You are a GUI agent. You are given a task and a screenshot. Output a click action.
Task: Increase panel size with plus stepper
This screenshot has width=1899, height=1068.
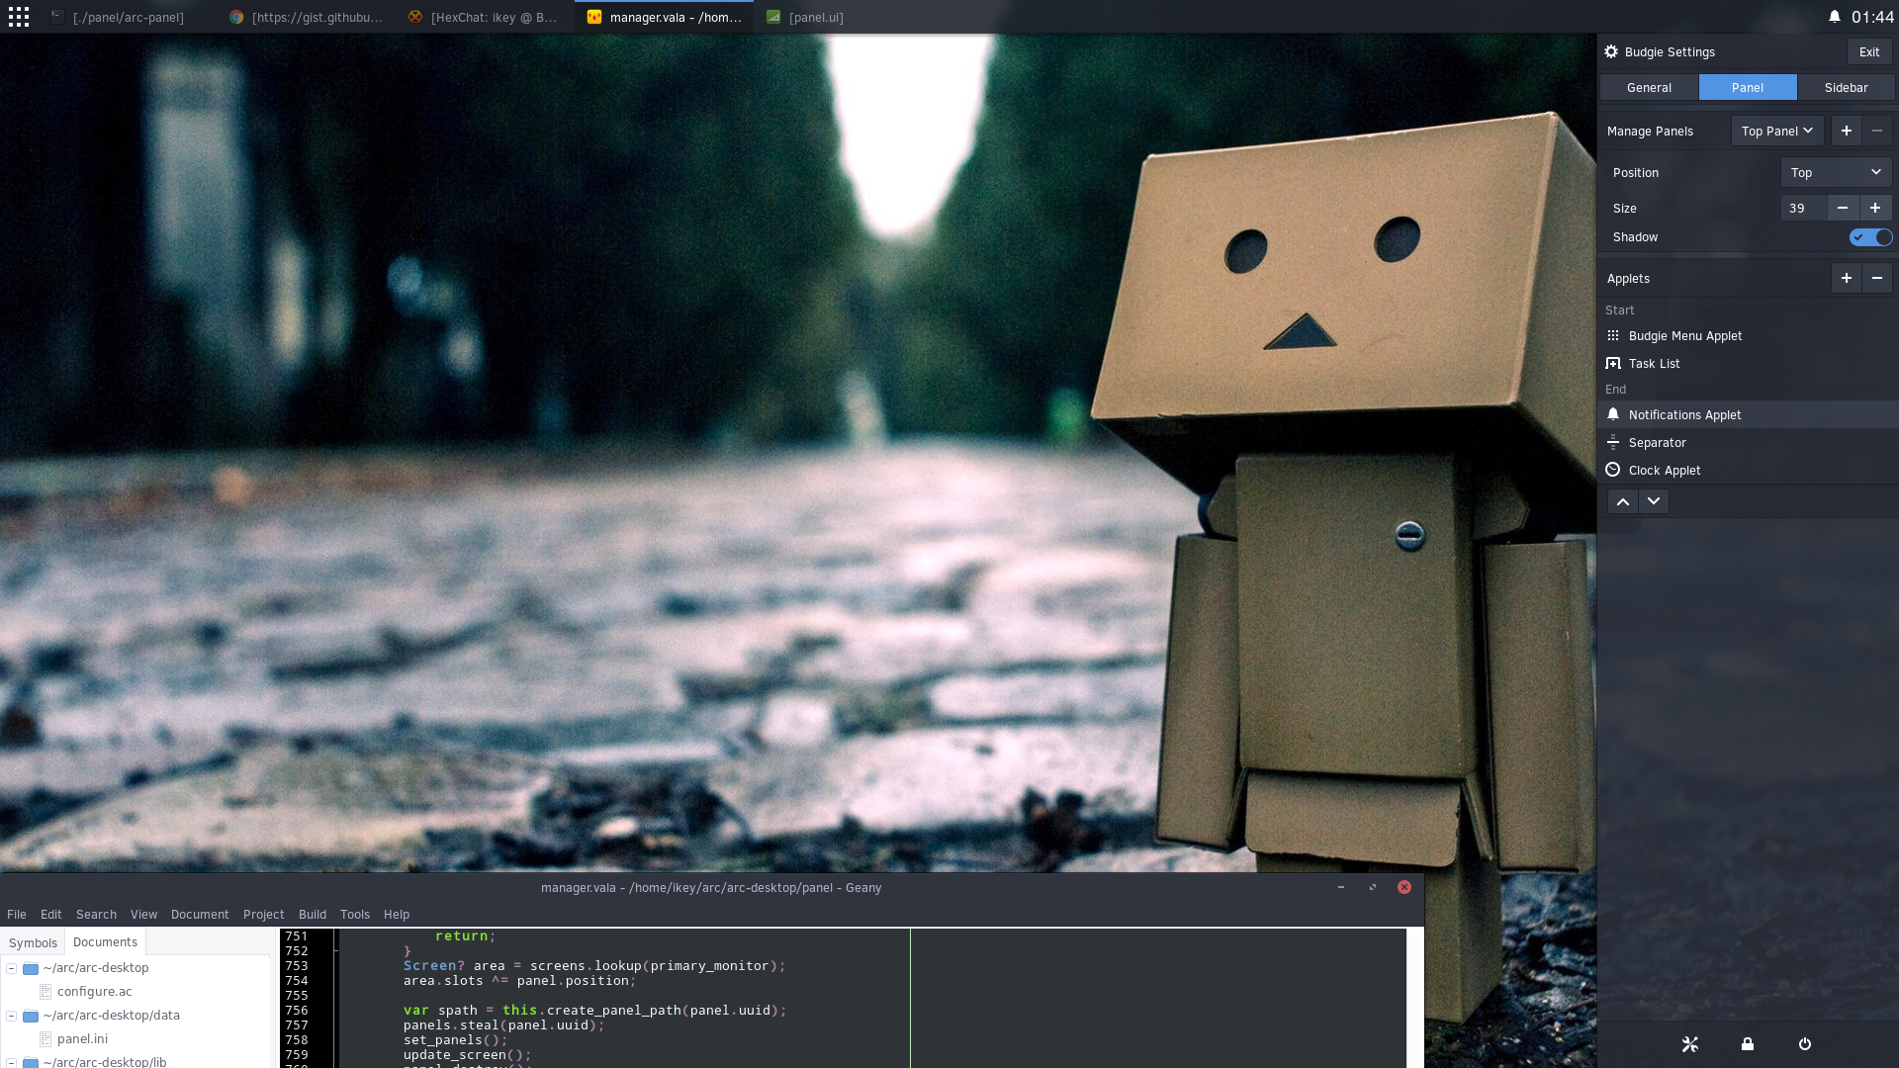[1874, 208]
